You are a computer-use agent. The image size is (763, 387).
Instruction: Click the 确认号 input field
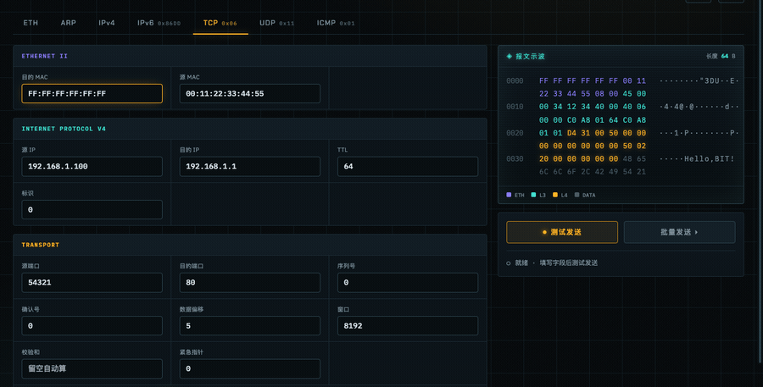pyautogui.click(x=92, y=326)
